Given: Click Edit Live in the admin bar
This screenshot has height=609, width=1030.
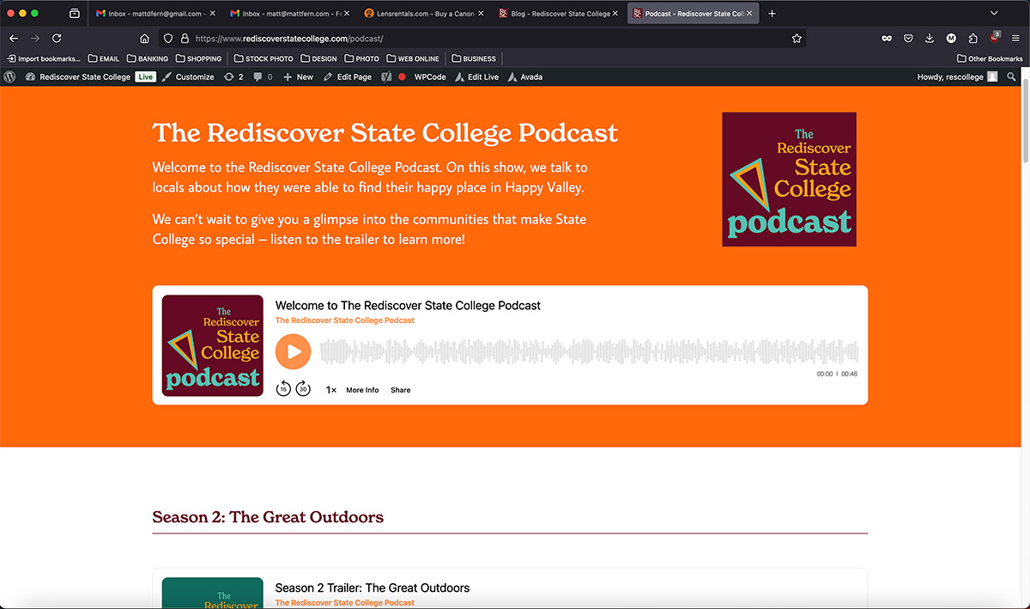Looking at the screenshot, I should coord(476,76).
